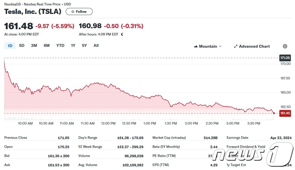The width and height of the screenshot is (295, 170).
Task: Show the All time range
Action: 96,45
